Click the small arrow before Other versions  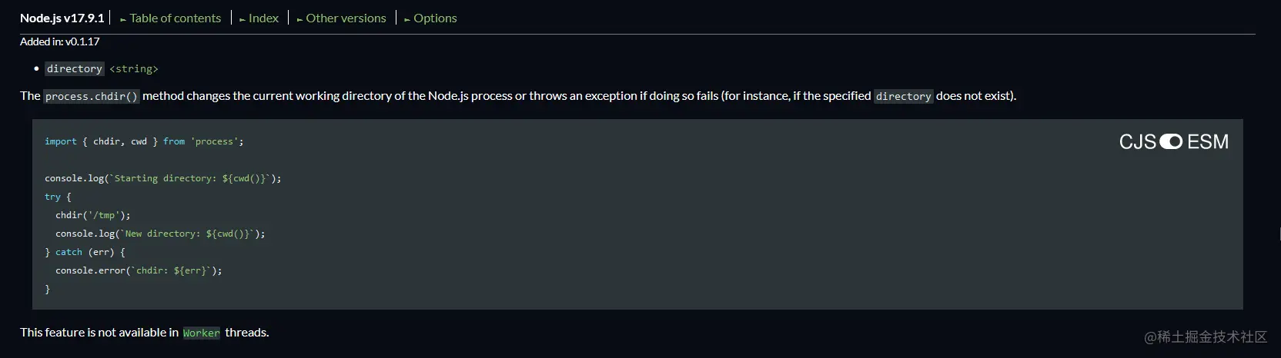[x=299, y=20]
